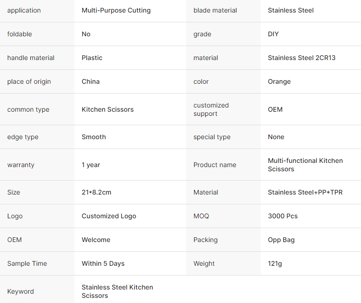Select the Within 5 Days sample time
Image resolution: width=361 pixels, height=303 pixels.
[x=103, y=263]
